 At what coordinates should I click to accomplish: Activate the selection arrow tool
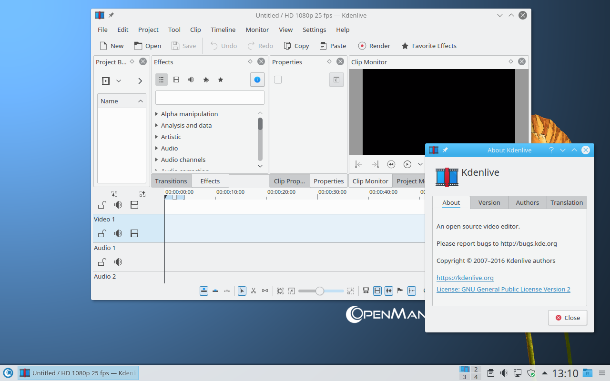[242, 291]
